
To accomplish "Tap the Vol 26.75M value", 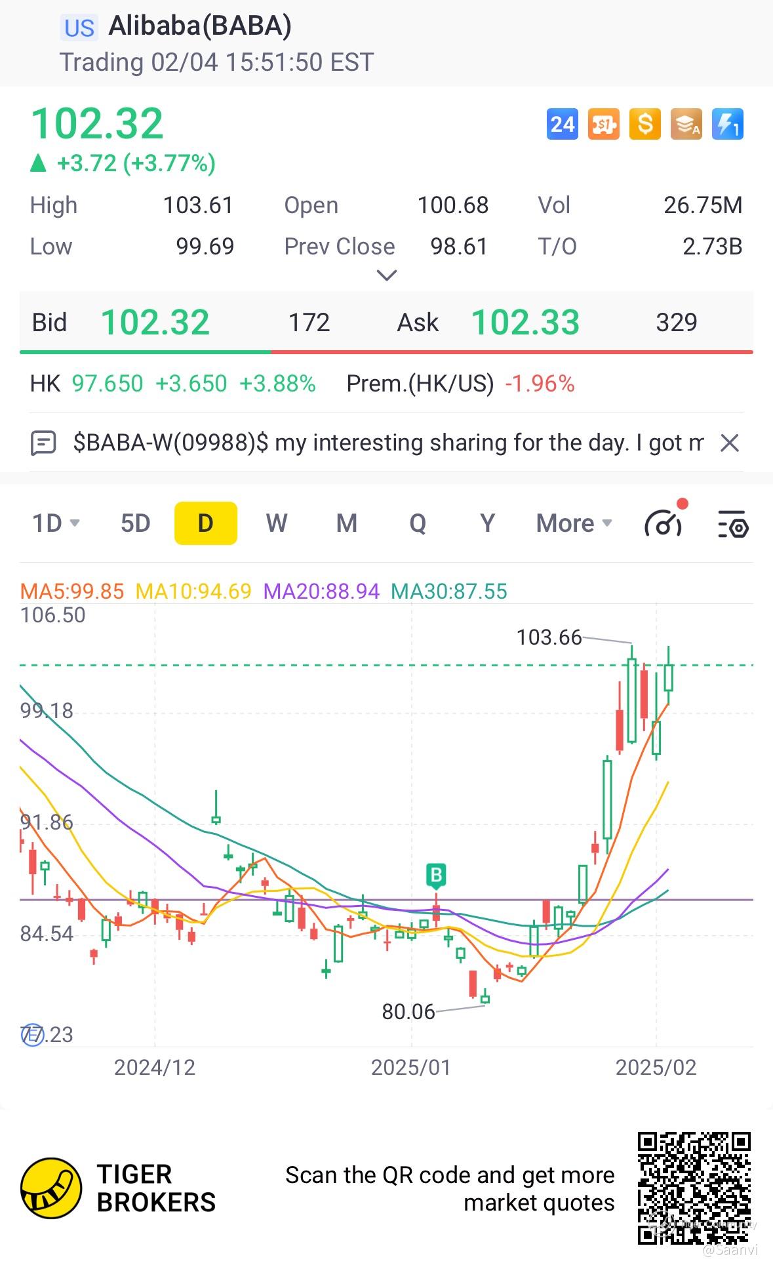I will pyautogui.click(x=703, y=205).
